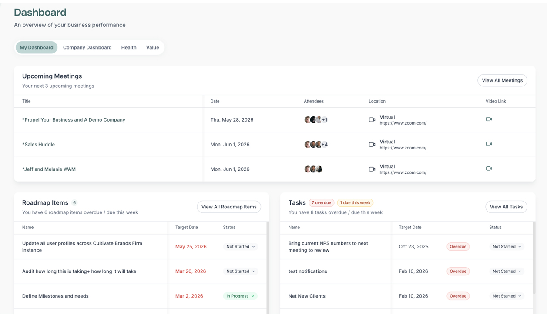Click View All Tasks button
This screenshot has width=547, height=321.
pos(506,207)
